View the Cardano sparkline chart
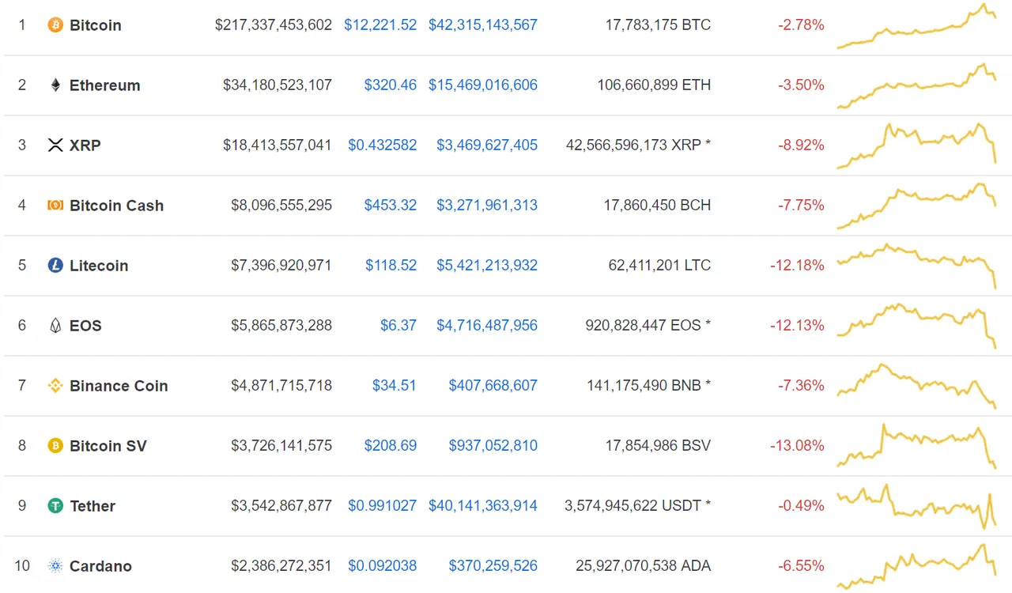Image resolution: width=1012 pixels, height=593 pixels. 917,567
